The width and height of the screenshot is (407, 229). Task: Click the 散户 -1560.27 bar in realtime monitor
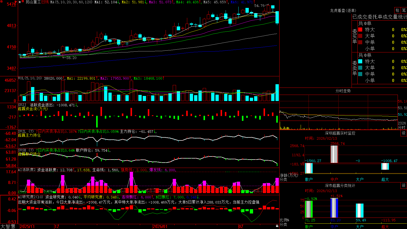309,168
